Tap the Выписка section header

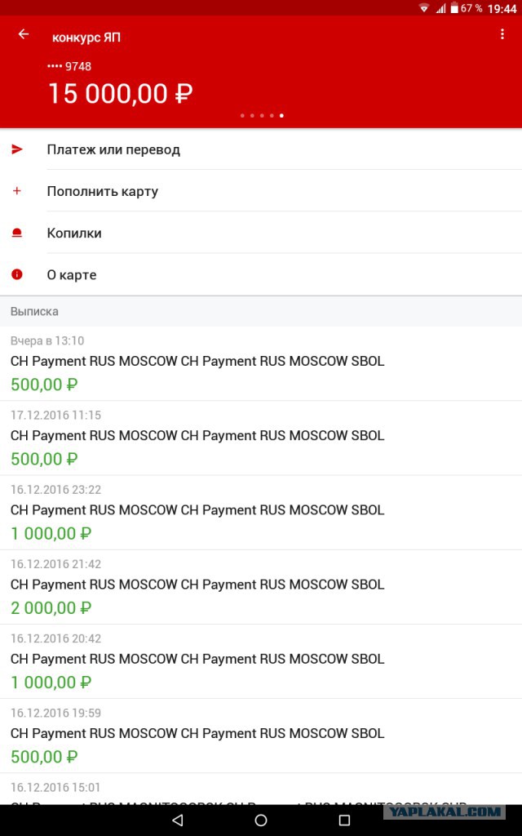coord(261,311)
